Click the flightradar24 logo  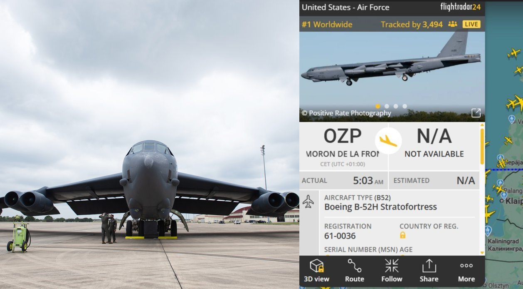[460, 7]
